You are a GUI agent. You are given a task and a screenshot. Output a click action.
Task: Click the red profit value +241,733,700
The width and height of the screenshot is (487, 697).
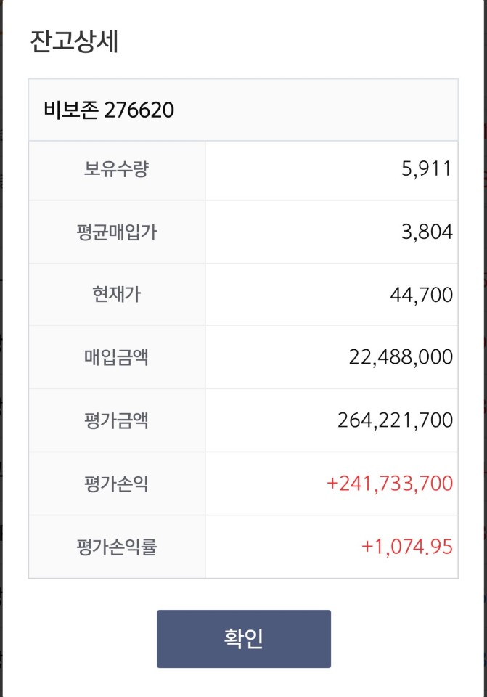point(390,484)
